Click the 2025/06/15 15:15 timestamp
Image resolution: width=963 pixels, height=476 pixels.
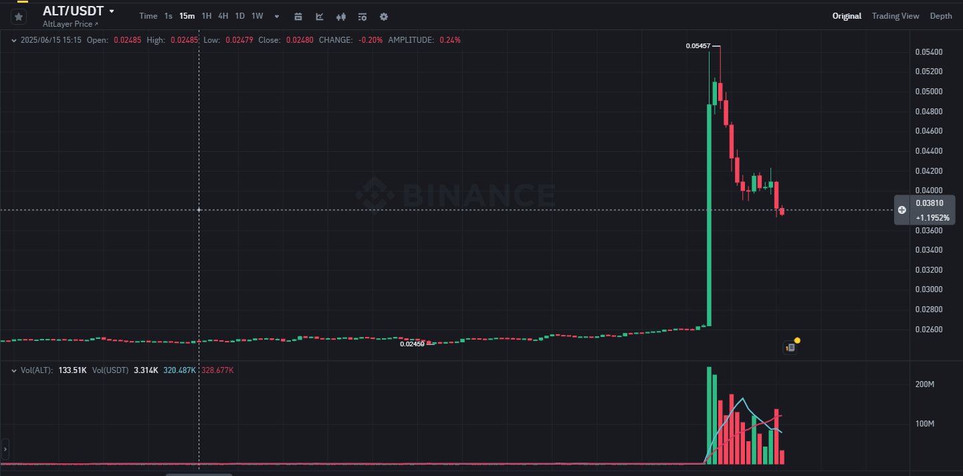(51, 40)
